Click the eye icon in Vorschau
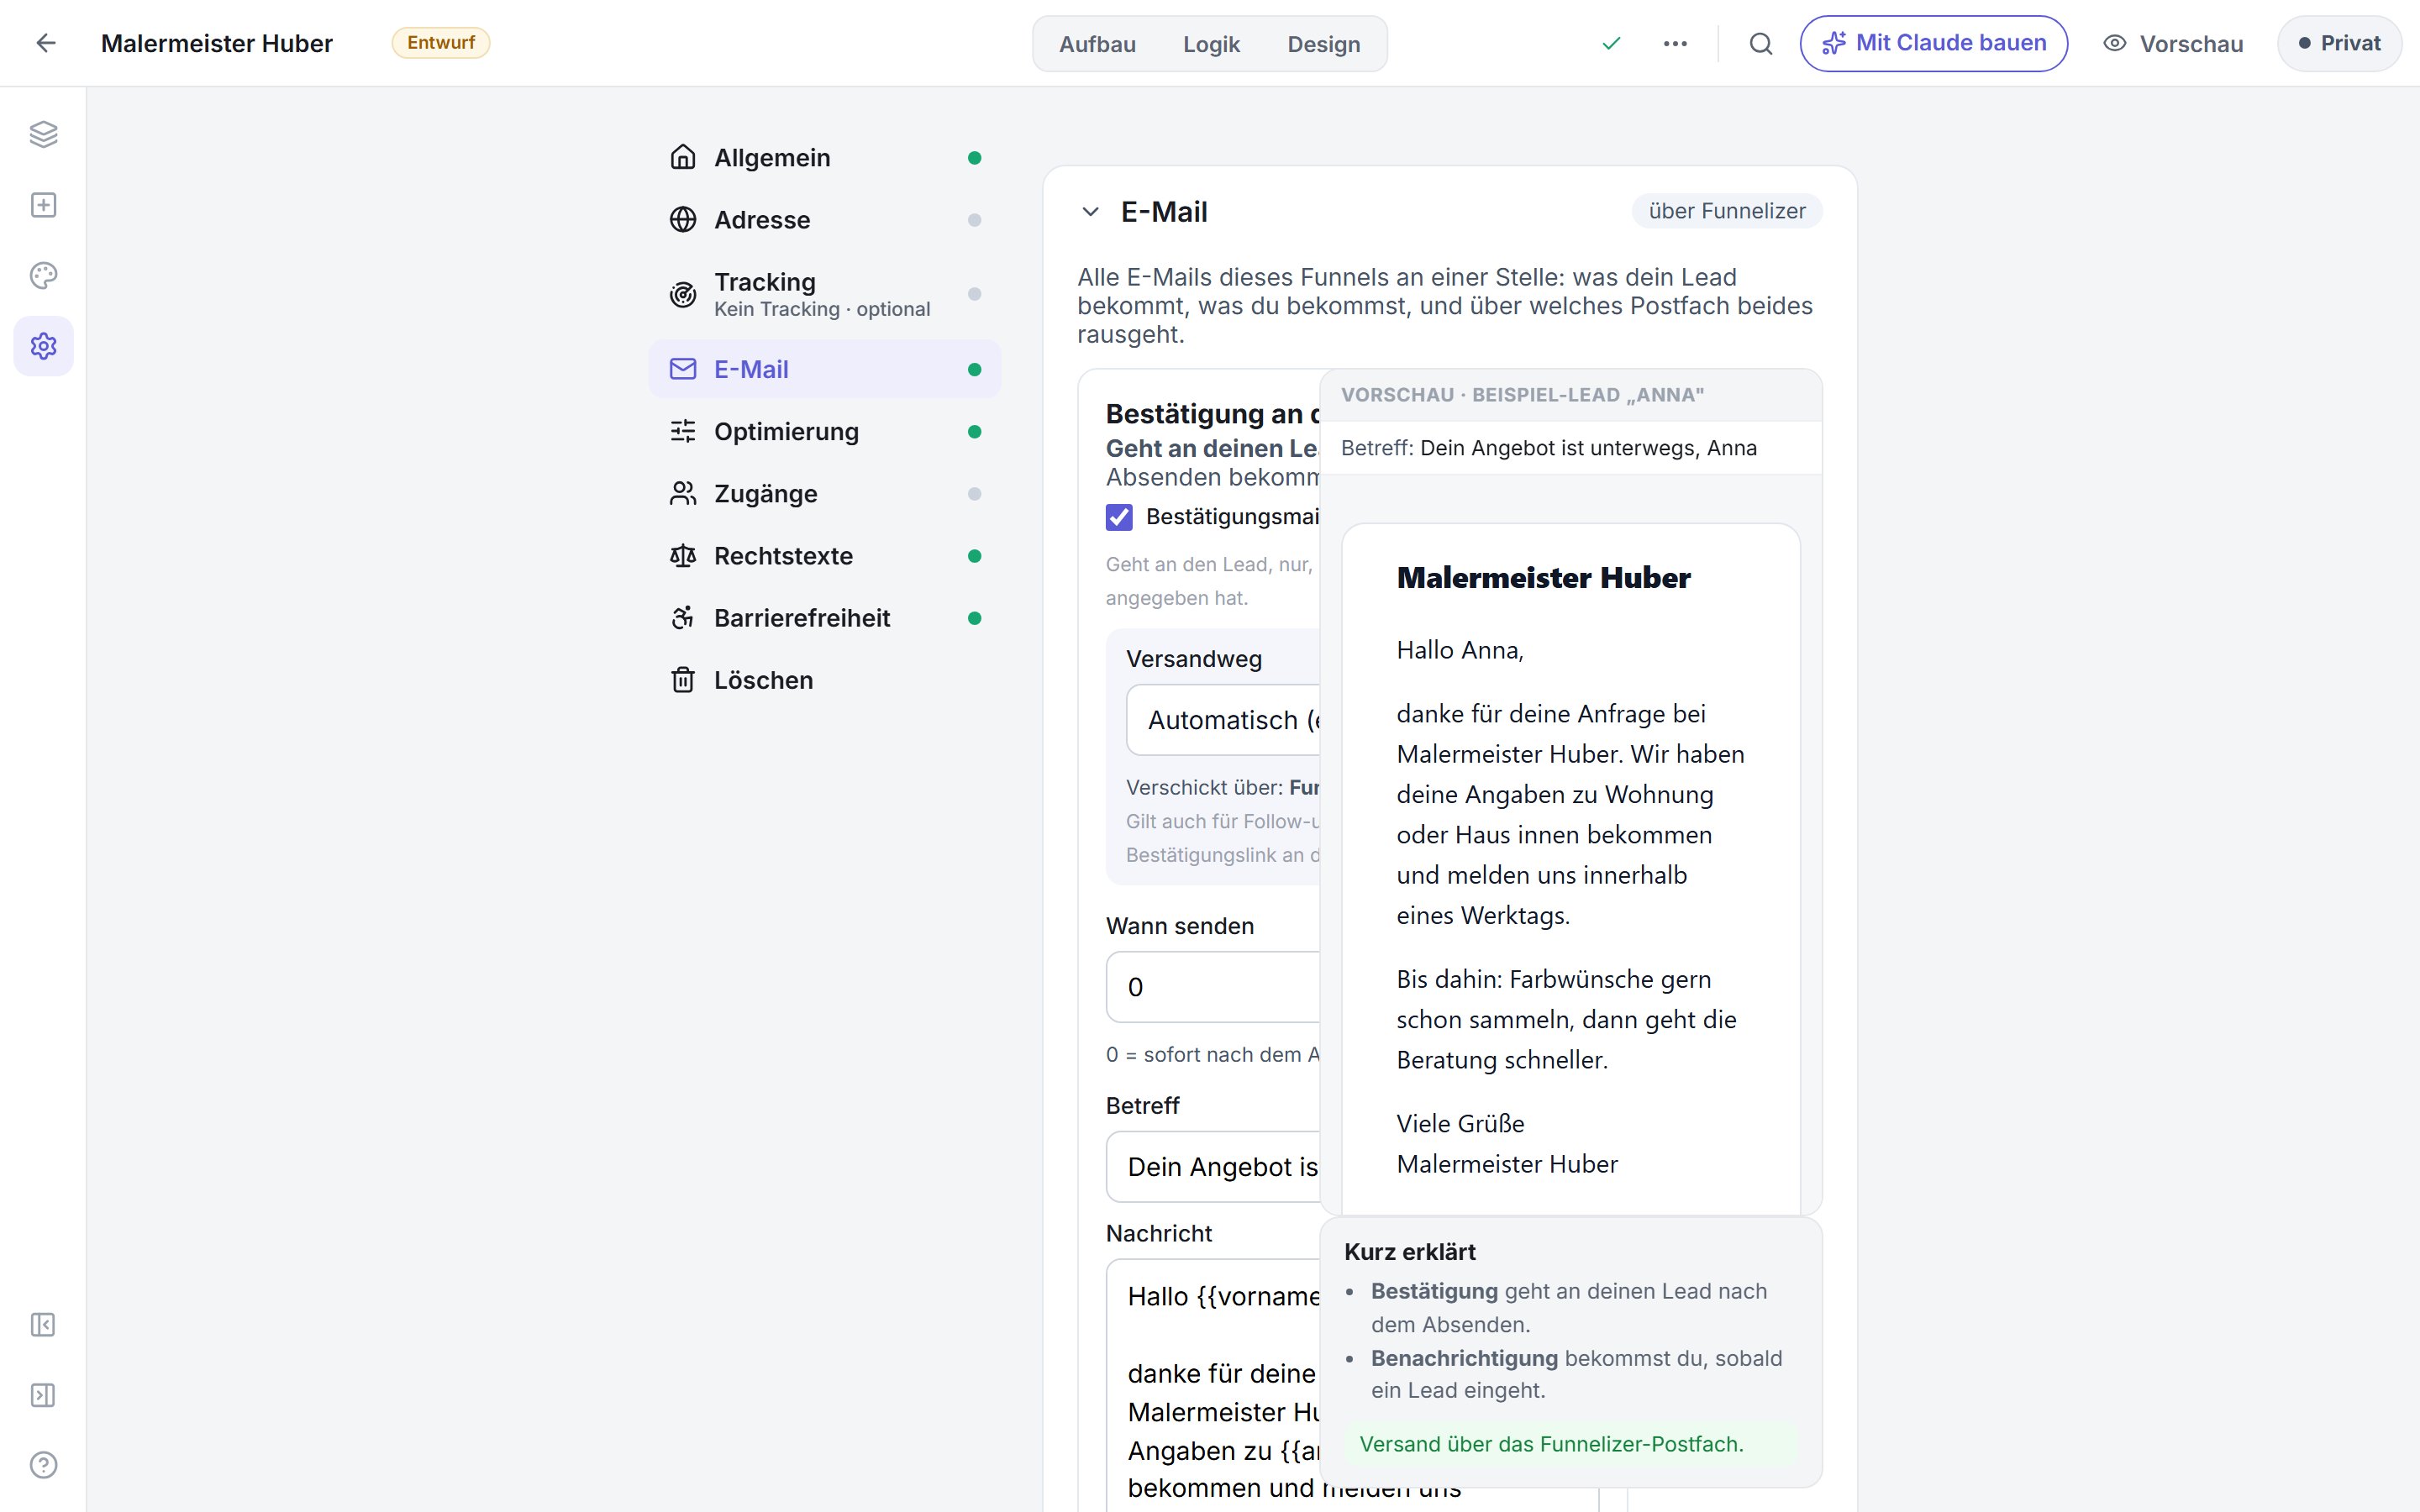The image size is (2420, 1512). (x=2114, y=43)
